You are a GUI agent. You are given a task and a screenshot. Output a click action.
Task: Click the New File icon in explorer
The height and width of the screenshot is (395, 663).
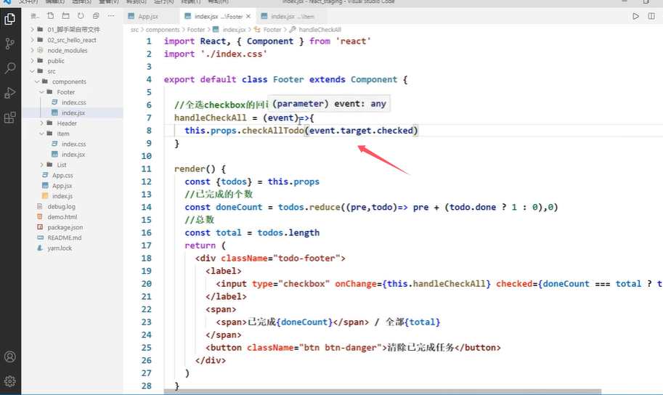[50, 16]
